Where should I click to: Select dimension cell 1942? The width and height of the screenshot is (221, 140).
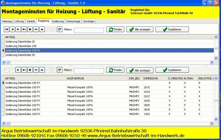156,114
